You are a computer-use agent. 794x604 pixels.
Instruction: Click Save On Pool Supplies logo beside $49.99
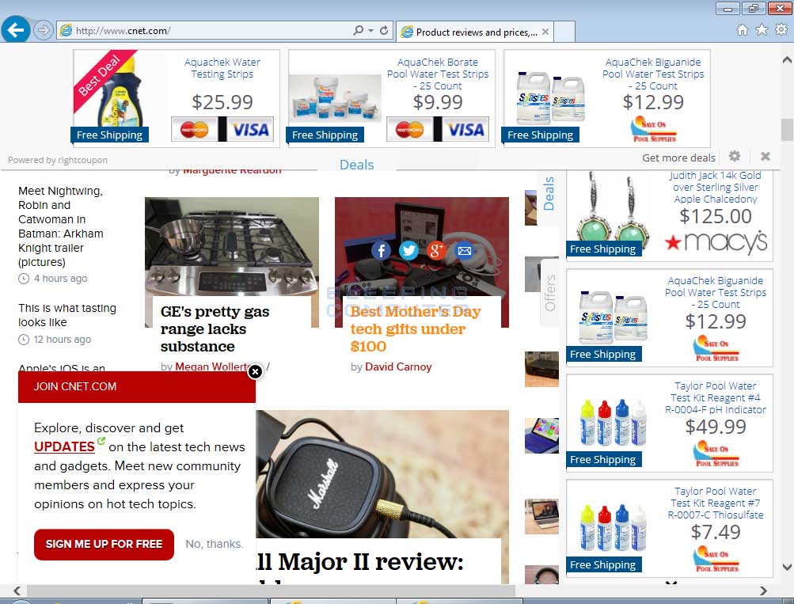(x=716, y=453)
